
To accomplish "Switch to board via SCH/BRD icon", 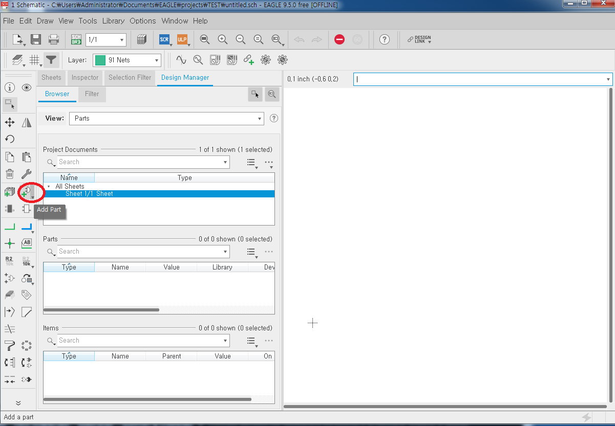I will coord(76,39).
